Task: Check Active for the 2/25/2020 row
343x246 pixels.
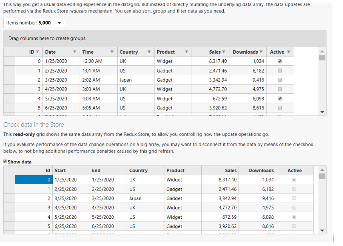Action: pos(280,71)
